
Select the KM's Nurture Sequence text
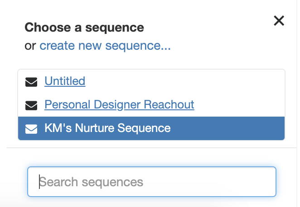(107, 128)
